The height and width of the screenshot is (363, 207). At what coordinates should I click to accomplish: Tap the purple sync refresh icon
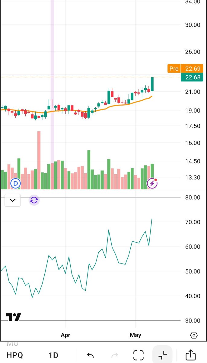coord(34,200)
